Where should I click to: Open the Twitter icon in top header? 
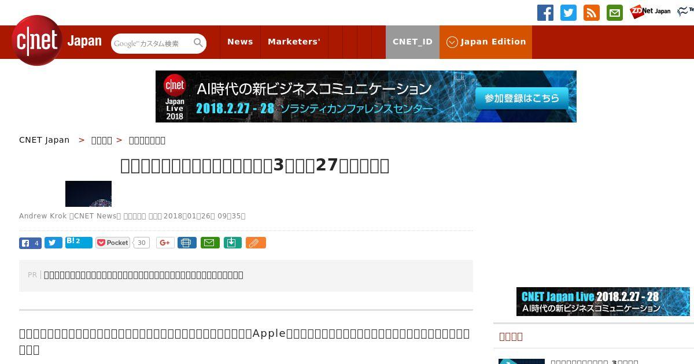pos(569,13)
